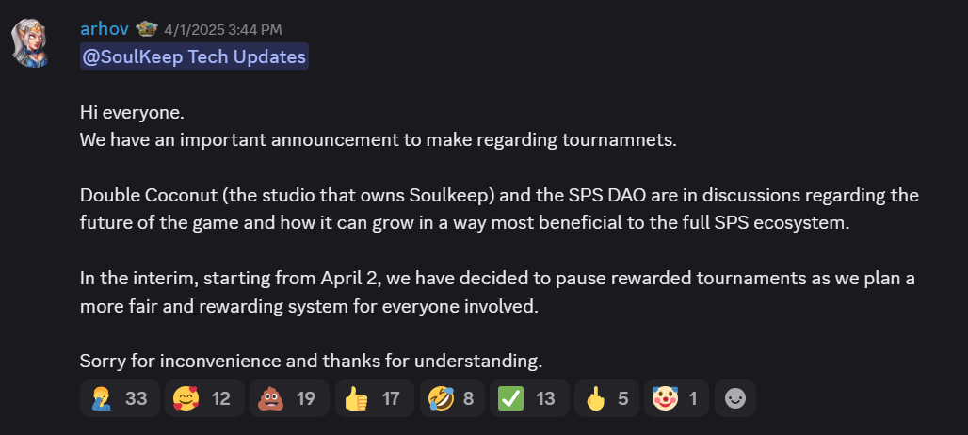Click the 4/1/2025 3:44 PM timestamp
This screenshot has height=435, width=968.
click(222, 30)
